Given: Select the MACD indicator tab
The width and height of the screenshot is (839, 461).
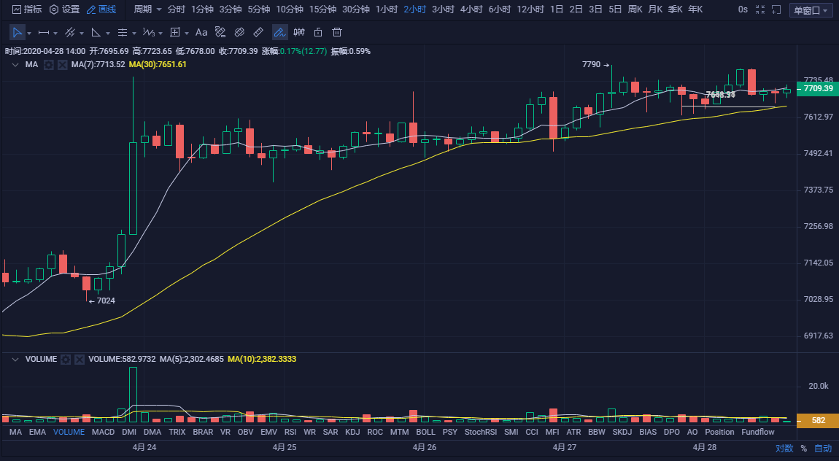Looking at the screenshot, I should tap(103, 433).
